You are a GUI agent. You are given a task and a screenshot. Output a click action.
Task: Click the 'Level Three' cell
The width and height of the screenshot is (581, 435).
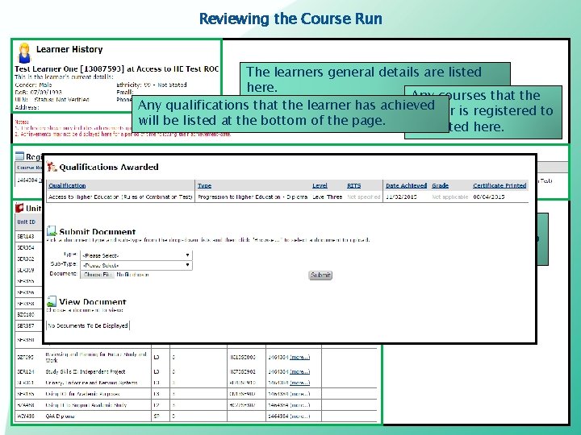coord(327,197)
